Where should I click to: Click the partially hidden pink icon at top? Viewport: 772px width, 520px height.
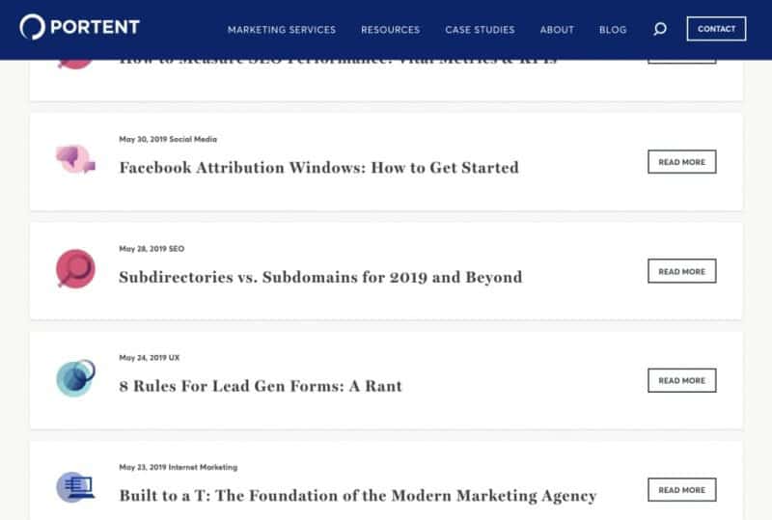coord(75,64)
